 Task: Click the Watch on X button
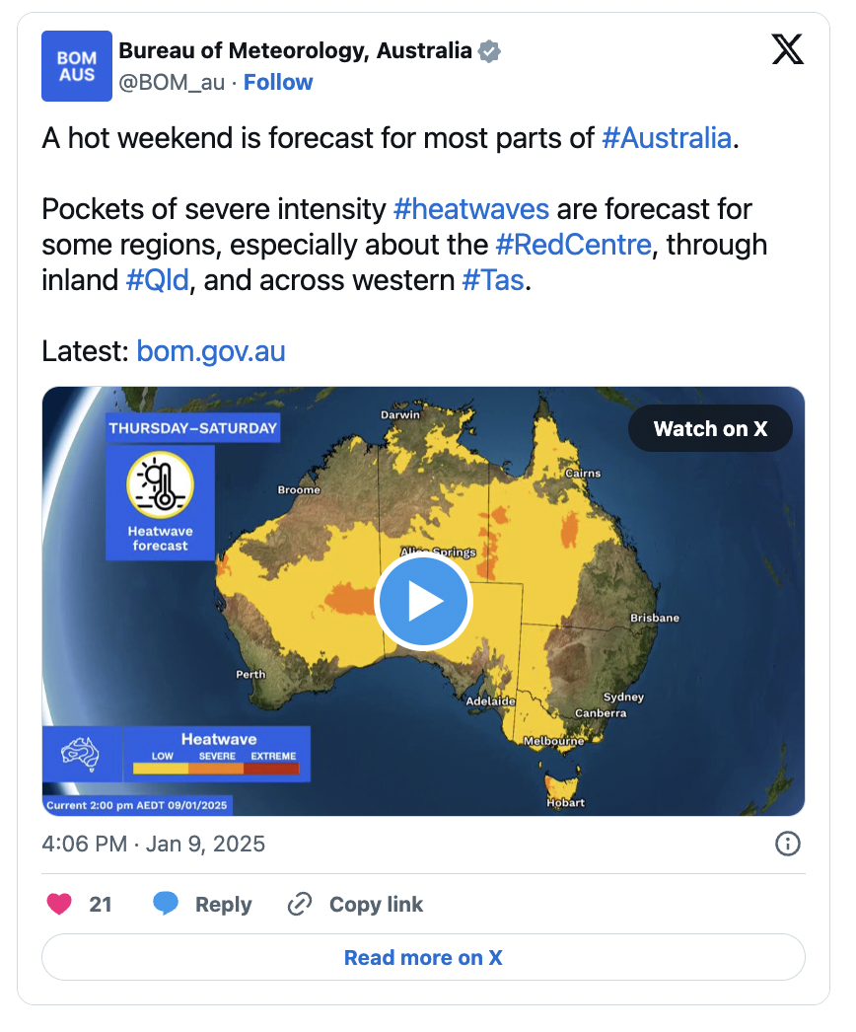tap(711, 428)
